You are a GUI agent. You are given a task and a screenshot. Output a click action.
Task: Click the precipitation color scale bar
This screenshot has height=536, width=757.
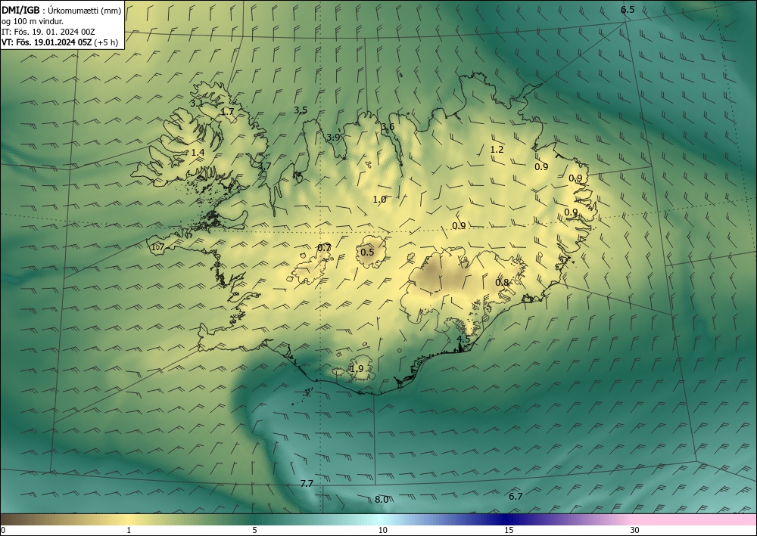point(378,519)
